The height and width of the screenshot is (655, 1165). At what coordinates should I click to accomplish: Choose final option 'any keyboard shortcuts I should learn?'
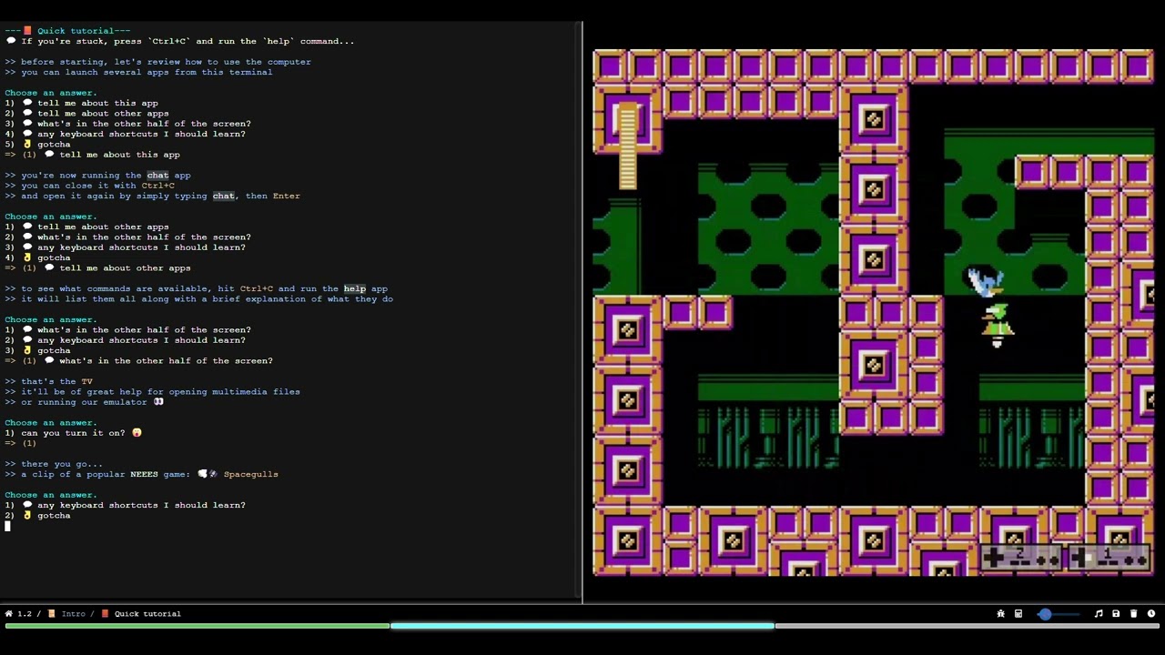[x=125, y=505]
